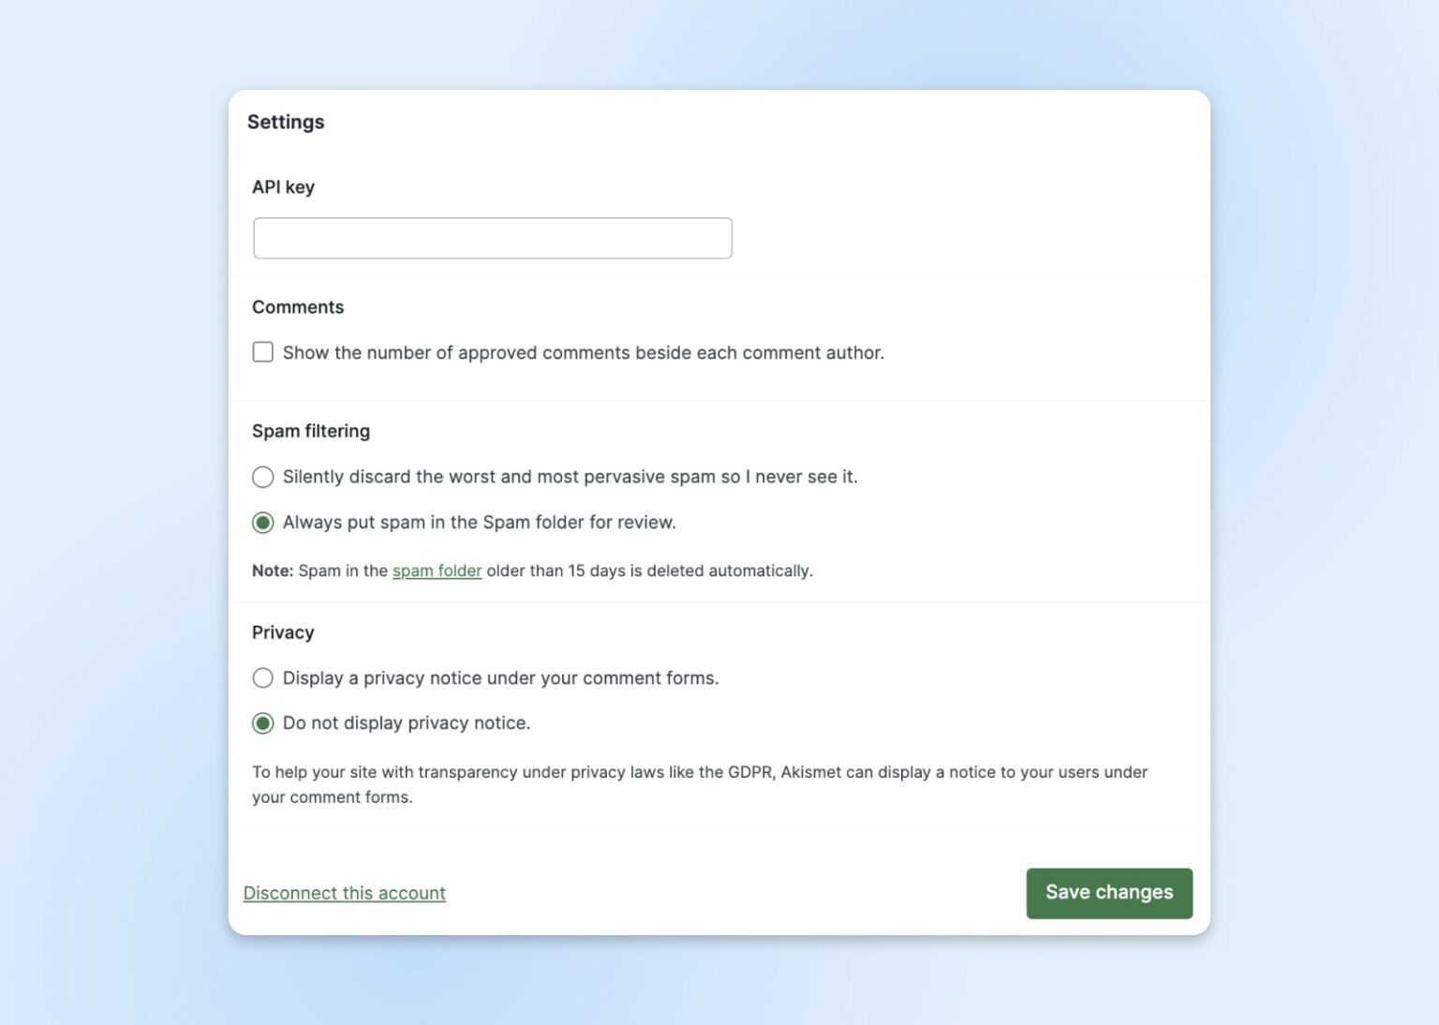Screen dimensions: 1439x1025
Task: Select the 'Display a privacy notice' radio button
Action: pos(263,678)
